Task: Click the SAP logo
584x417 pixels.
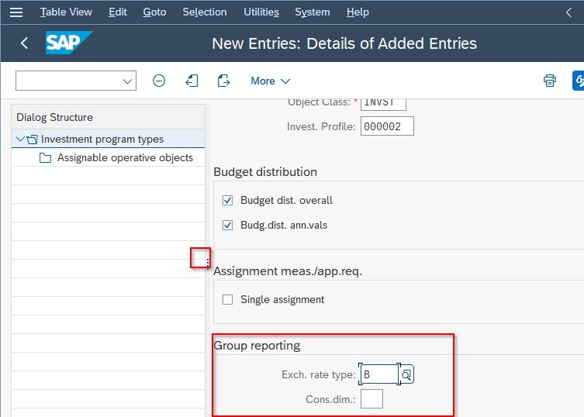Action: coord(69,43)
